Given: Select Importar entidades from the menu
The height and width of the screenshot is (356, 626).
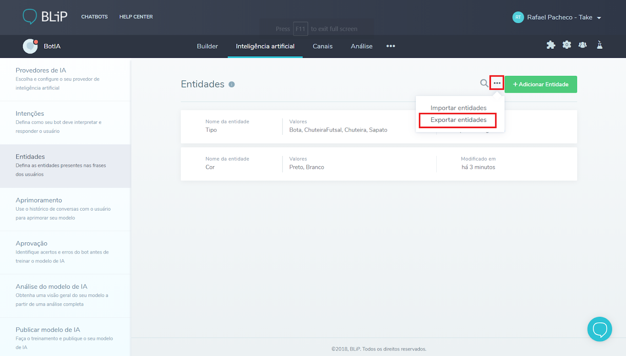Looking at the screenshot, I should point(458,108).
